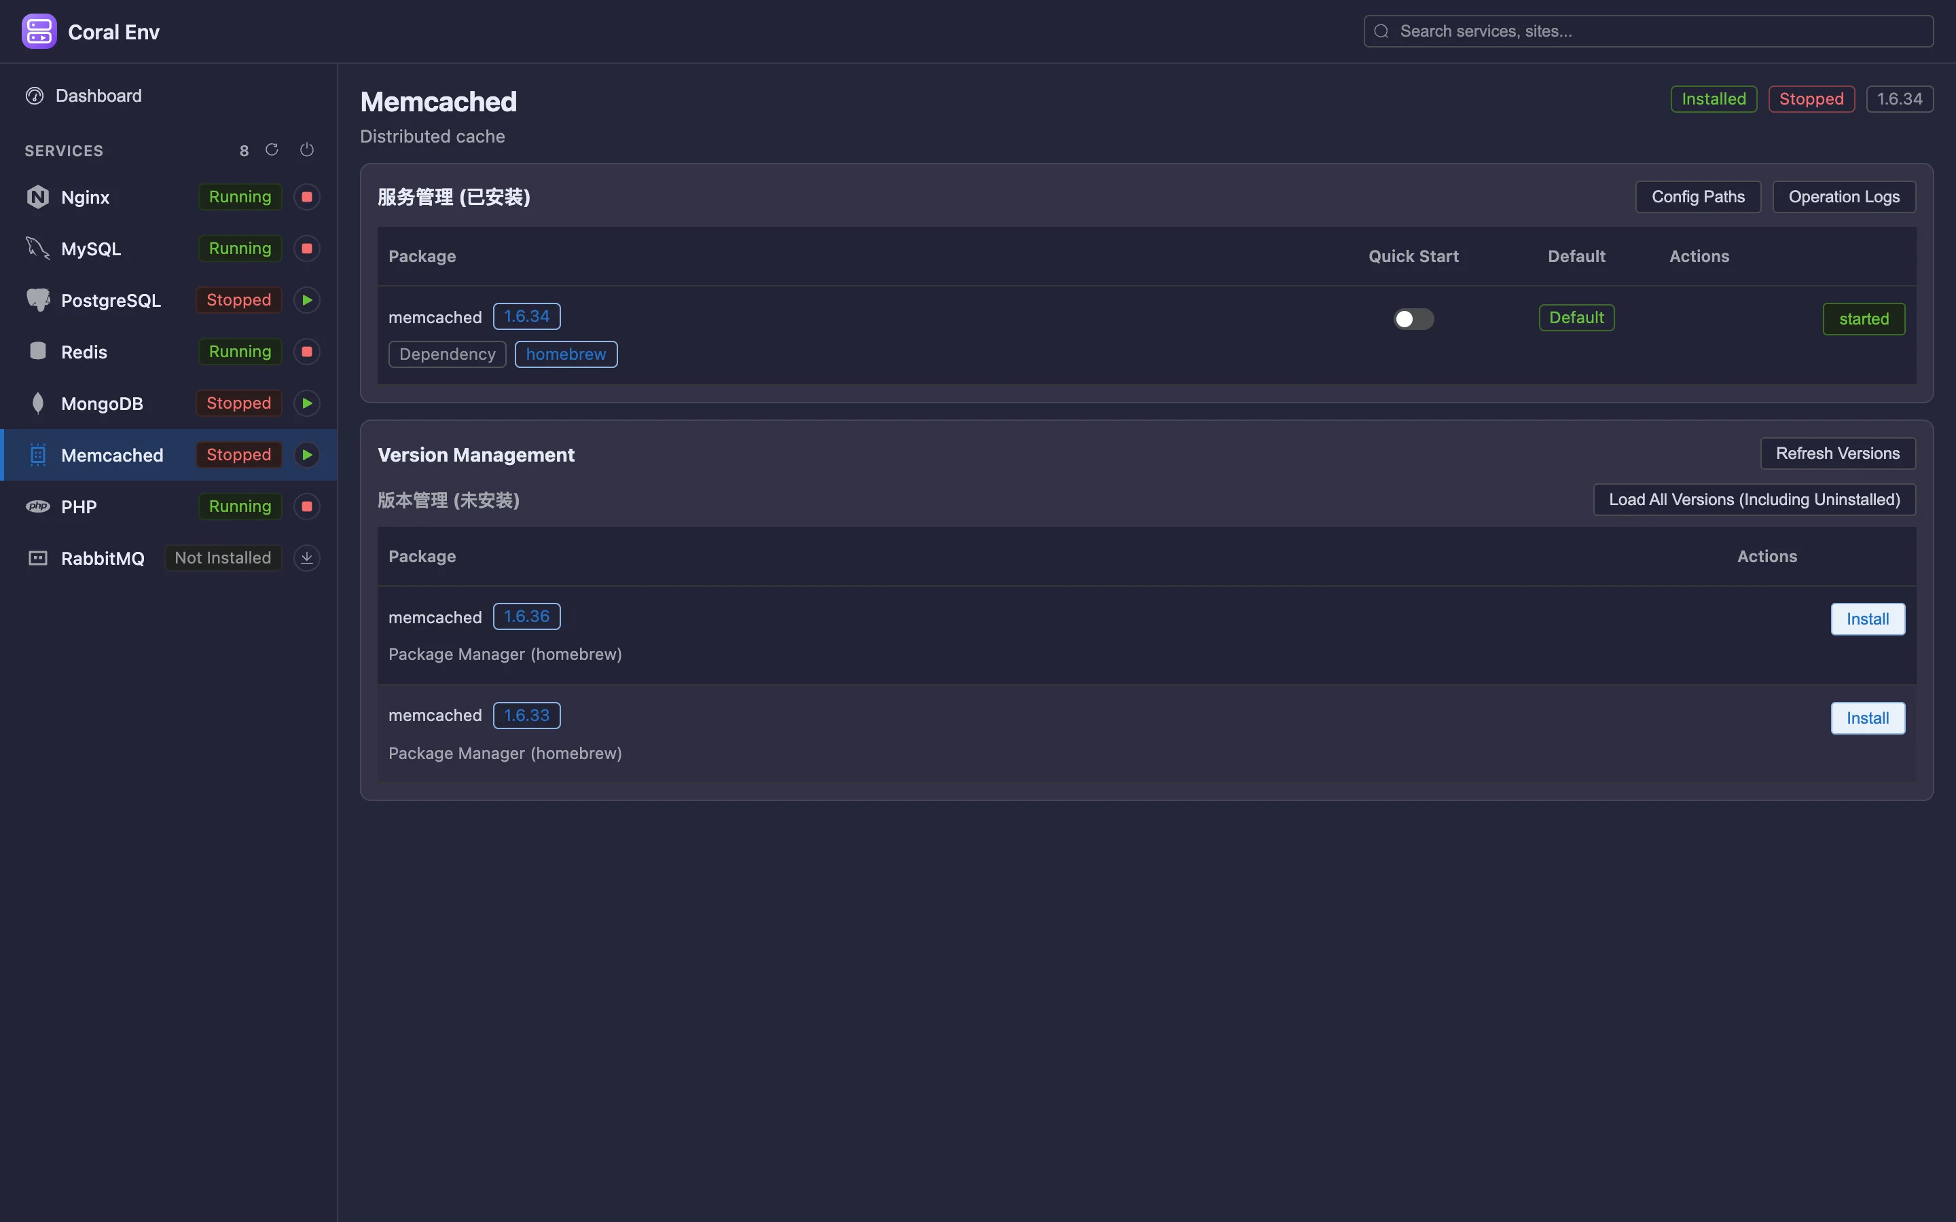
Task: Stop the Redis service
Action: pos(307,352)
